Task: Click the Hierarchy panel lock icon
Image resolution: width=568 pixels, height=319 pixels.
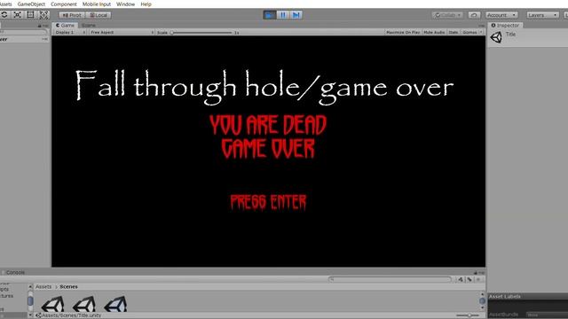Action: [x=39, y=26]
